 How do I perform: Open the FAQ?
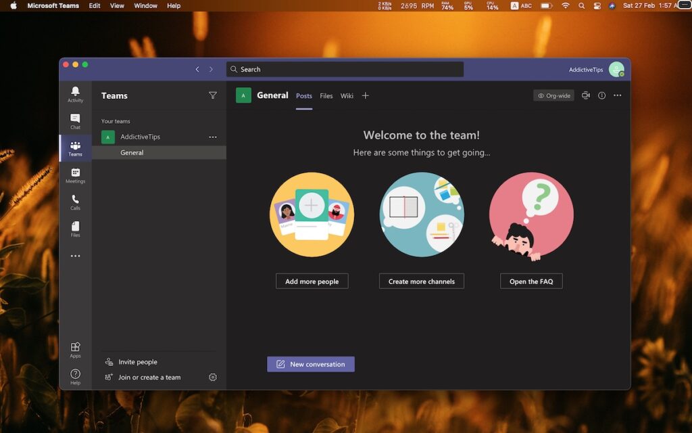(x=531, y=281)
